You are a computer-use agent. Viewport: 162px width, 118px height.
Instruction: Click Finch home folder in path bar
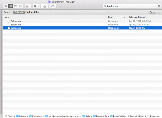[x=9, y=116]
